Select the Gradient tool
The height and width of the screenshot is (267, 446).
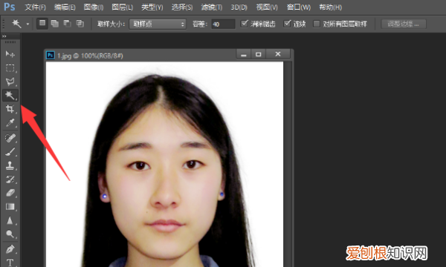pyautogui.click(x=10, y=207)
